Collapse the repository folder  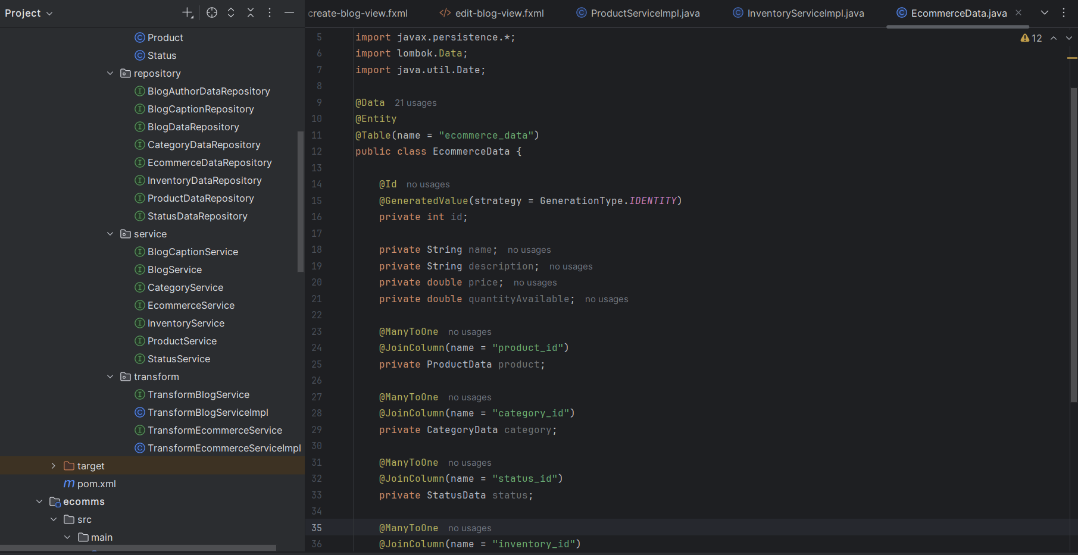click(x=110, y=73)
